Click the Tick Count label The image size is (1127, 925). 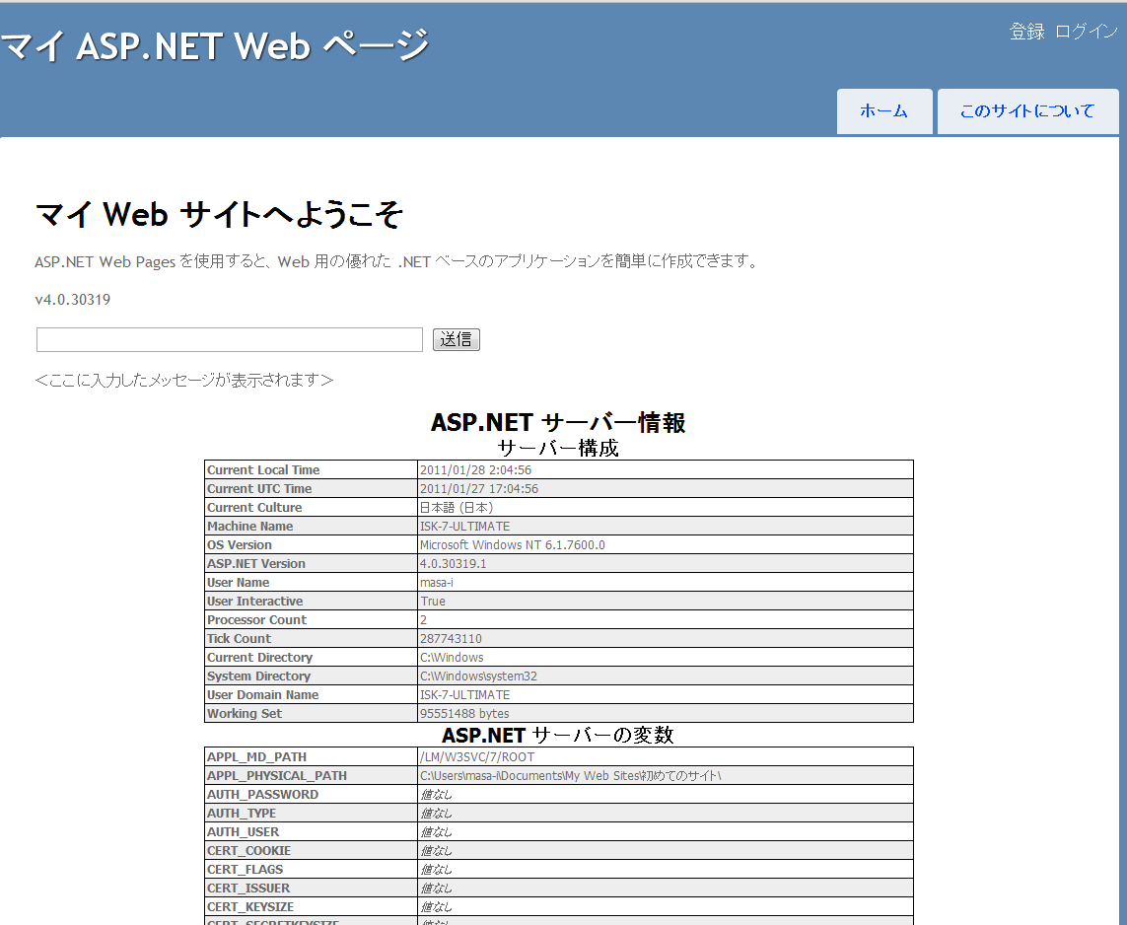click(x=240, y=638)
